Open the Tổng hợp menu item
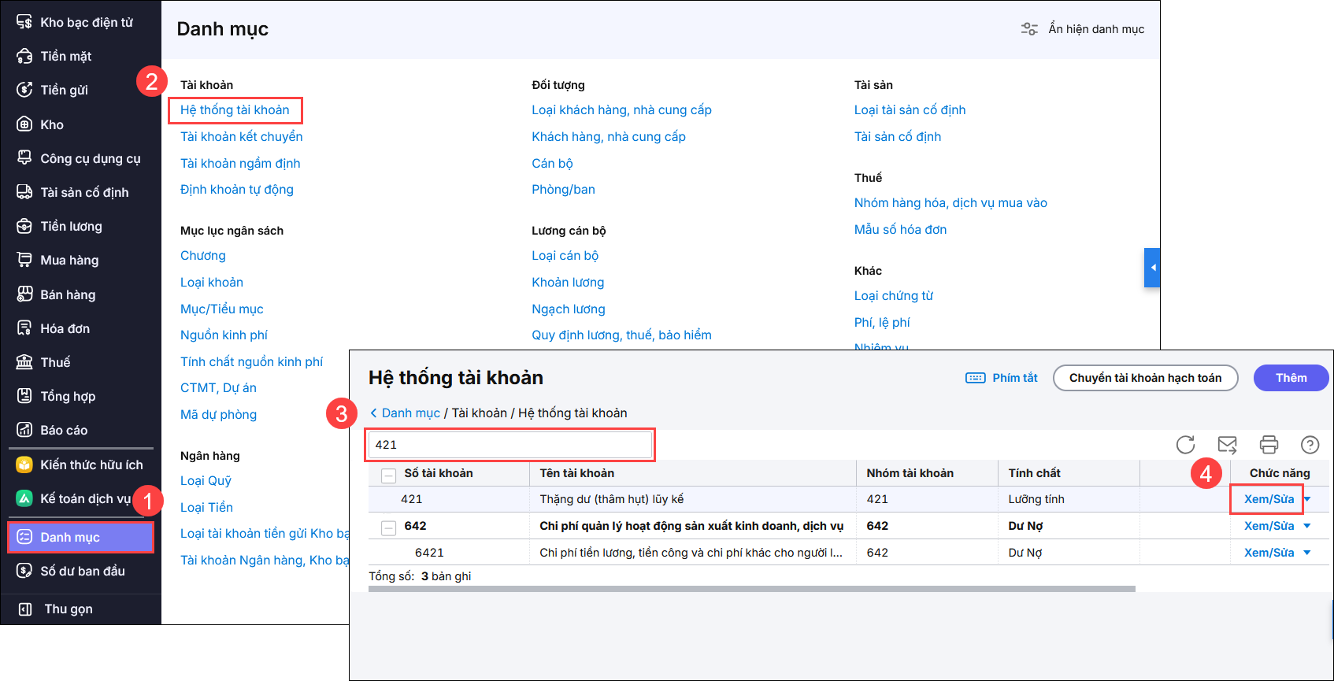 click(x=68, y=396)
